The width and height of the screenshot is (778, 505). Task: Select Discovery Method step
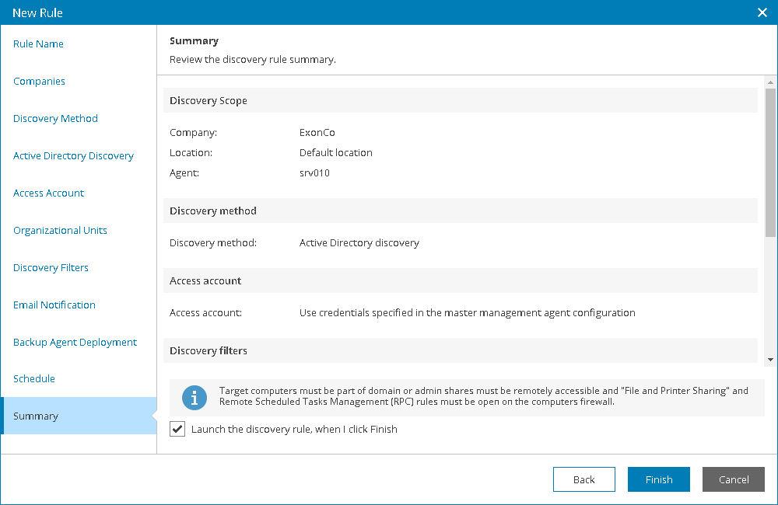tap(56, 119)
